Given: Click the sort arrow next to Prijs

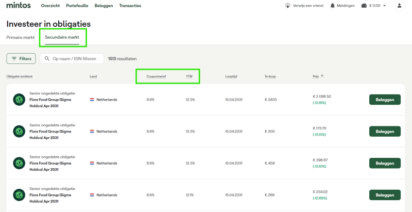Looking at the screenshot, I should 322,76.
